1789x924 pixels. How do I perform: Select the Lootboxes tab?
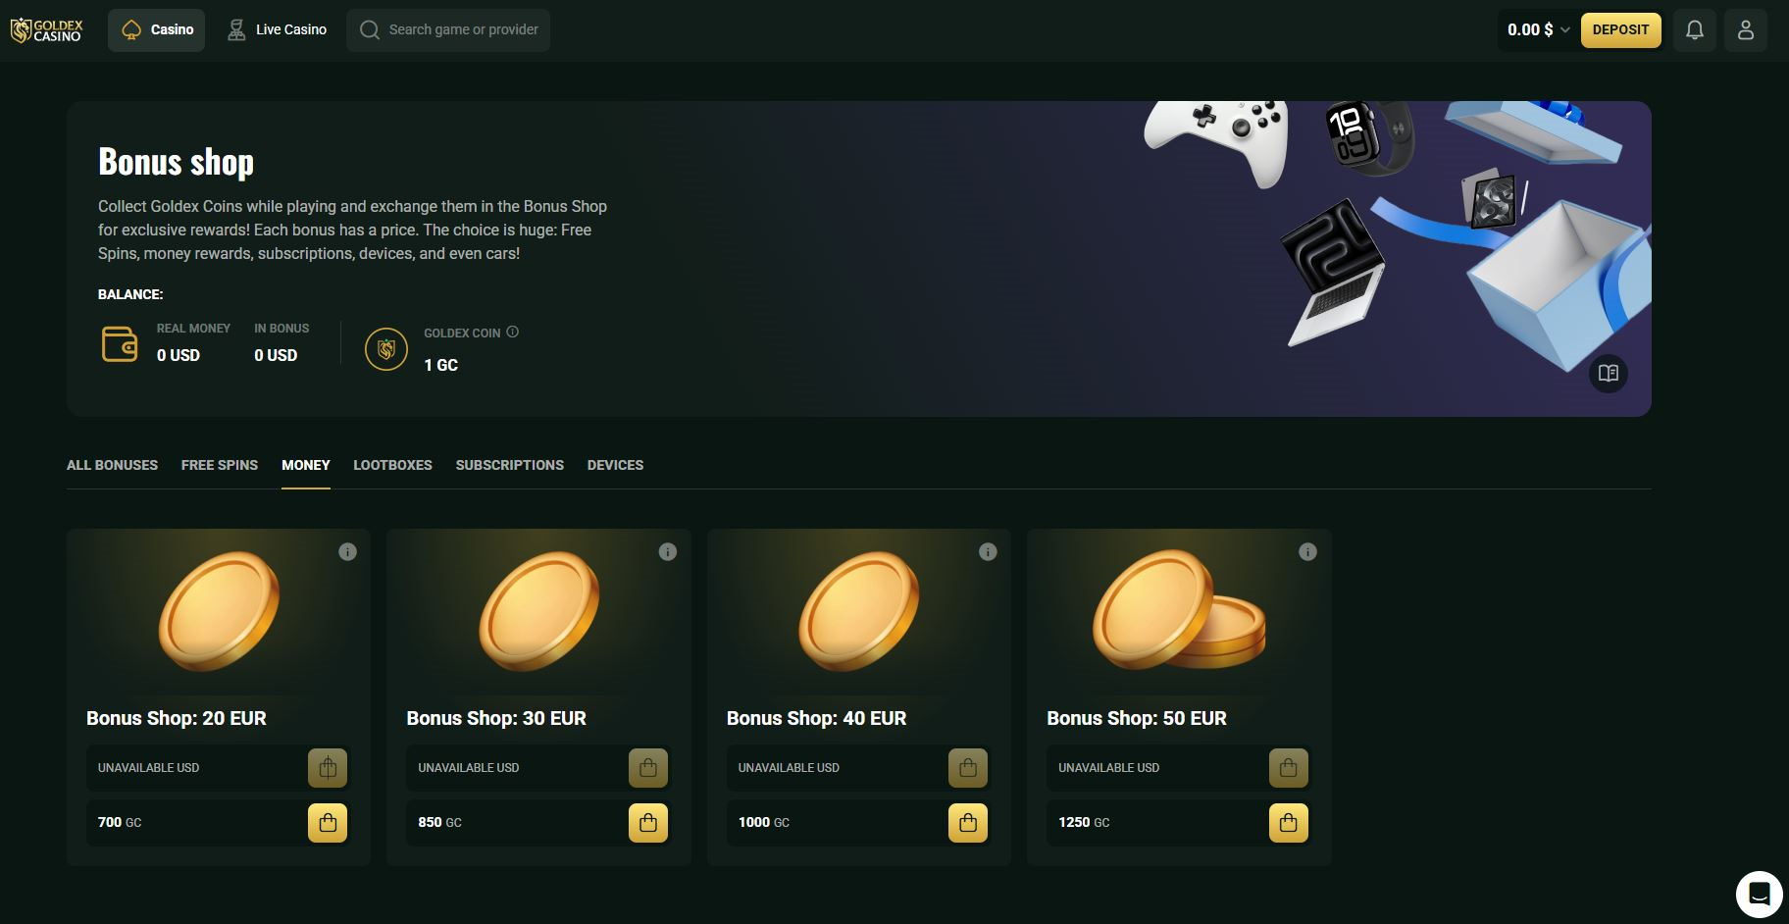392,465
